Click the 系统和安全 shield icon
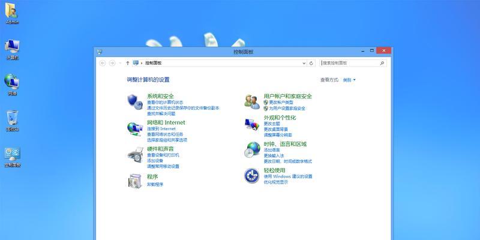 click(x=135, y=102)
